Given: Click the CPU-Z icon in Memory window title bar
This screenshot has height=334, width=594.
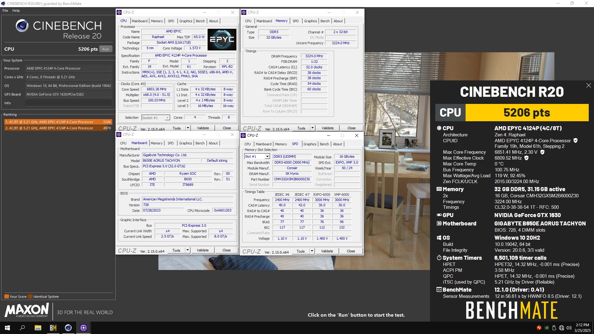Looking at the screenshot, I should tap(244, 12).
